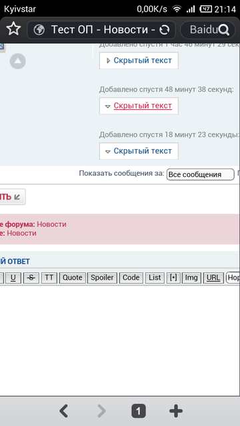Insert an image with Img button
The width and height of the screenshot is (240, 426).
191,278
